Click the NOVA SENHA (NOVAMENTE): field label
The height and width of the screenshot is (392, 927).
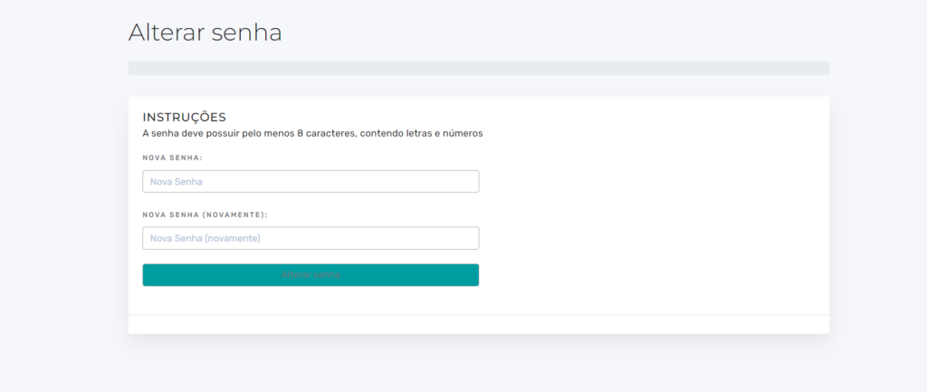pyautogui.click(x=205, y=215)
